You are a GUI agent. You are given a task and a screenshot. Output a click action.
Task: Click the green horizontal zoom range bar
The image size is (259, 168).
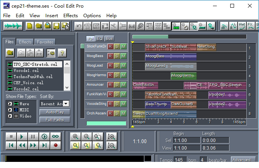click(150, 37)
